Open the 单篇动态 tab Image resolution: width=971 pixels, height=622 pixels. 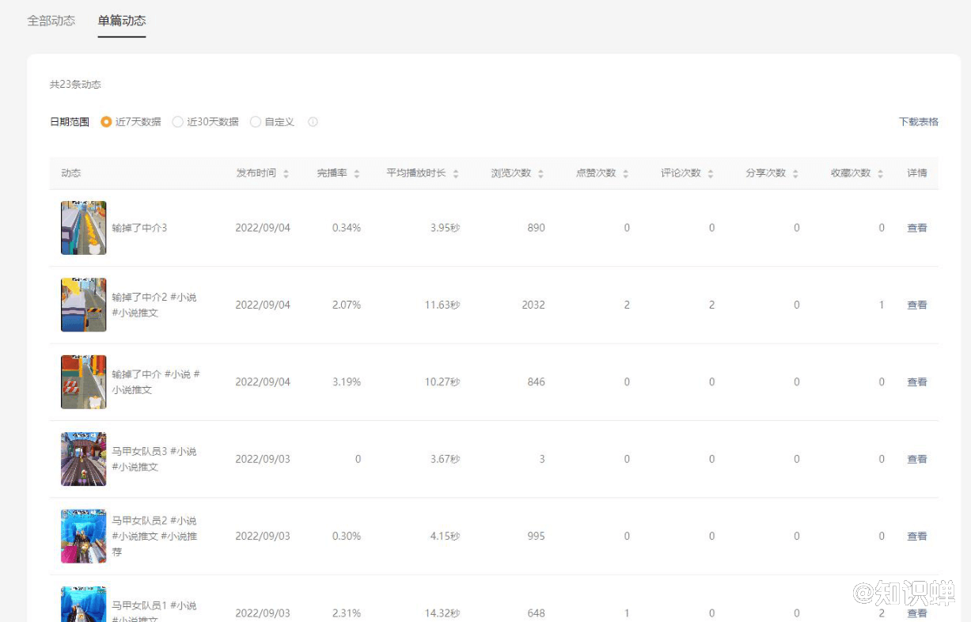click(x=122, y=21)
